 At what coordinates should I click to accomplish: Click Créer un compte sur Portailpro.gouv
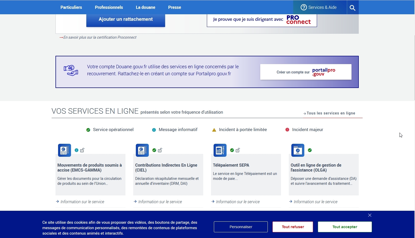(x=306, y=72)
